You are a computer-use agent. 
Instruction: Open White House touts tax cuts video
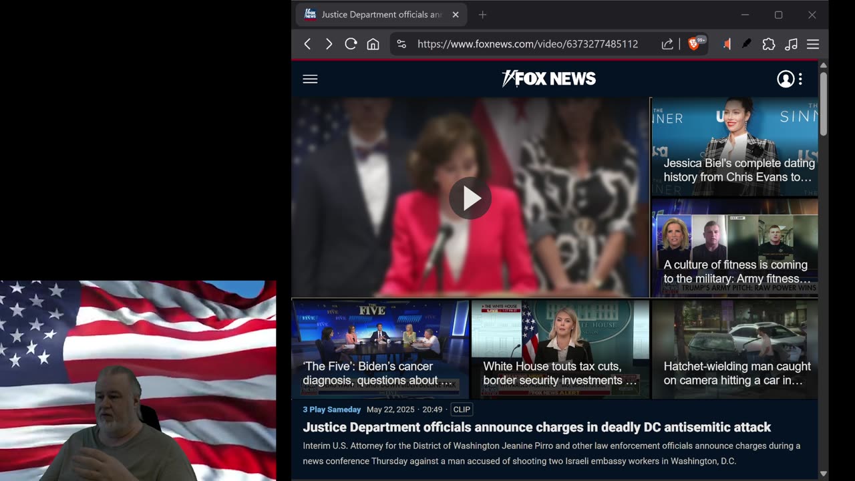pos(560,349)
